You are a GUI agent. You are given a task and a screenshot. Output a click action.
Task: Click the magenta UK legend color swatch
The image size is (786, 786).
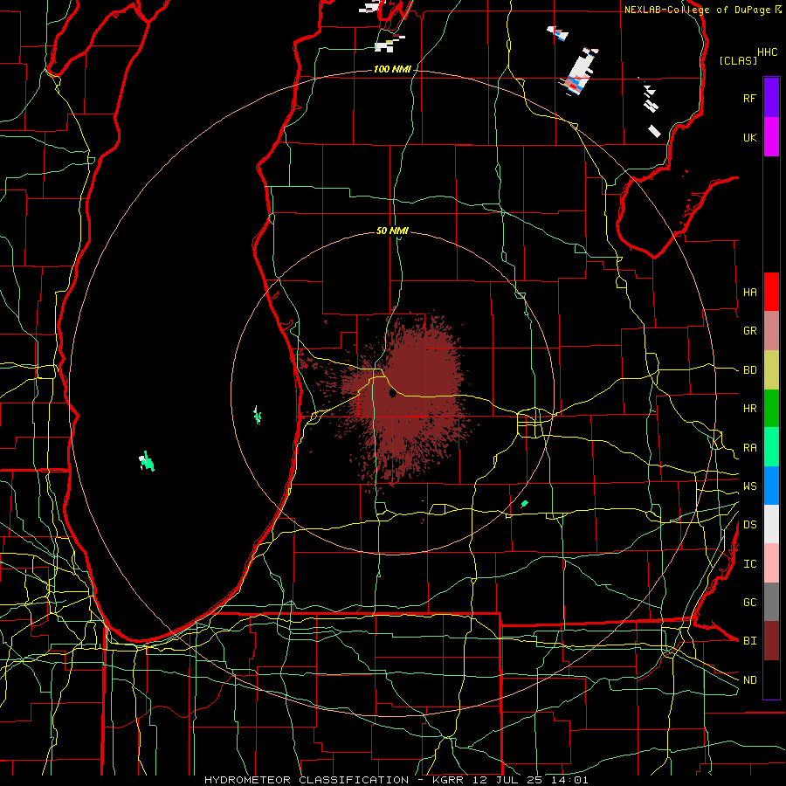pos(771,136)
